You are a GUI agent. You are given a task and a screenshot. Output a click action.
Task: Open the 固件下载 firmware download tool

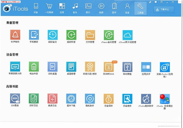coord(71,99)
